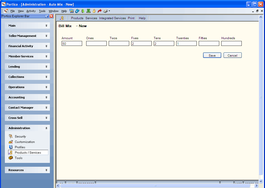Click the cash machine dollar toolbar icon
This screenshot has height=188, width=265.
(89, 11)
